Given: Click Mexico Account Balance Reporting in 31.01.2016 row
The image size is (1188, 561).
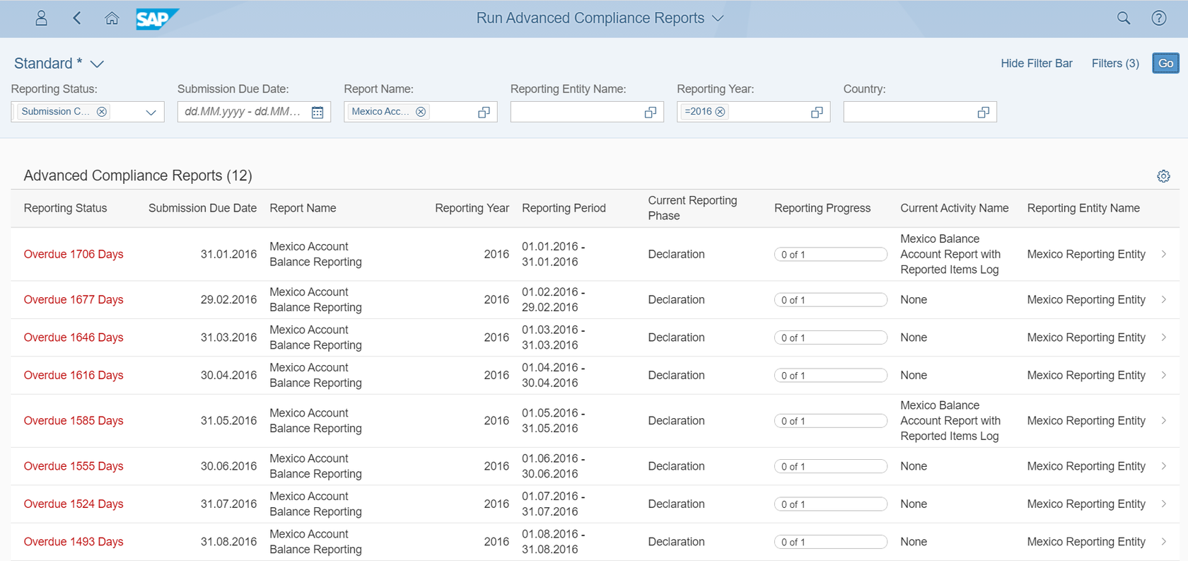Looking at the screenshot, I should tap(315, 254).
